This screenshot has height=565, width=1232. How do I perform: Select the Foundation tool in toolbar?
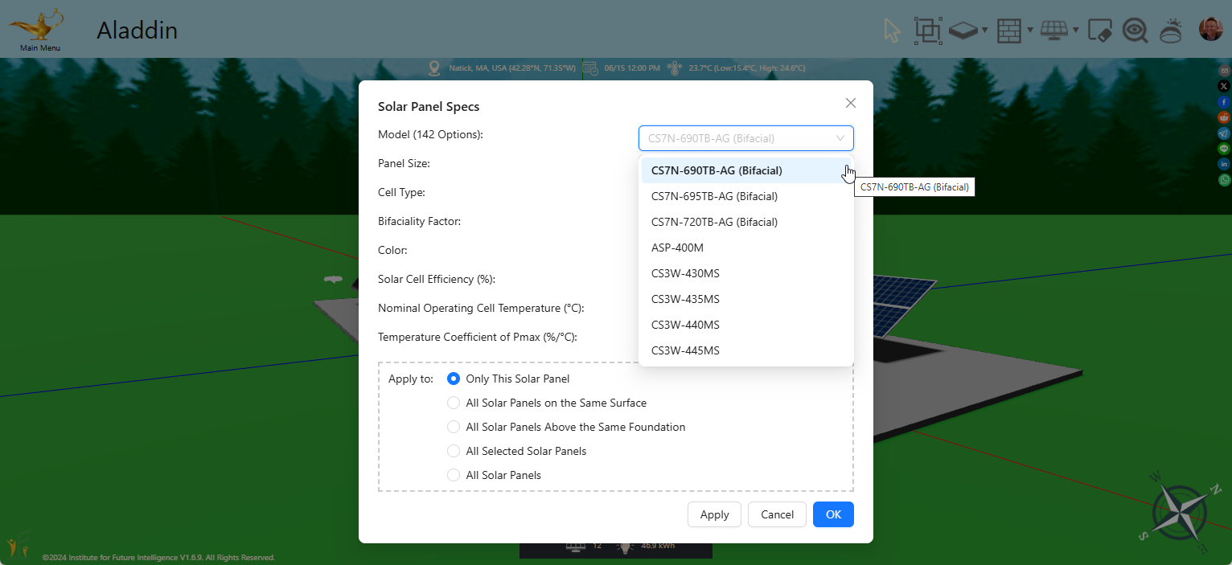(963, 31)
